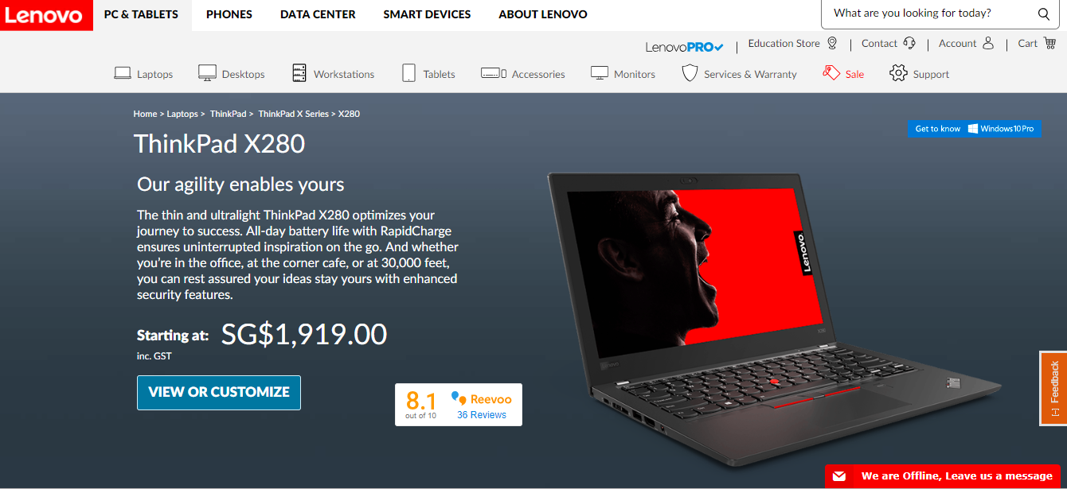1067x489 pixels.
Task: Open the PC & Tablets menu
Action: pos(141,14)
